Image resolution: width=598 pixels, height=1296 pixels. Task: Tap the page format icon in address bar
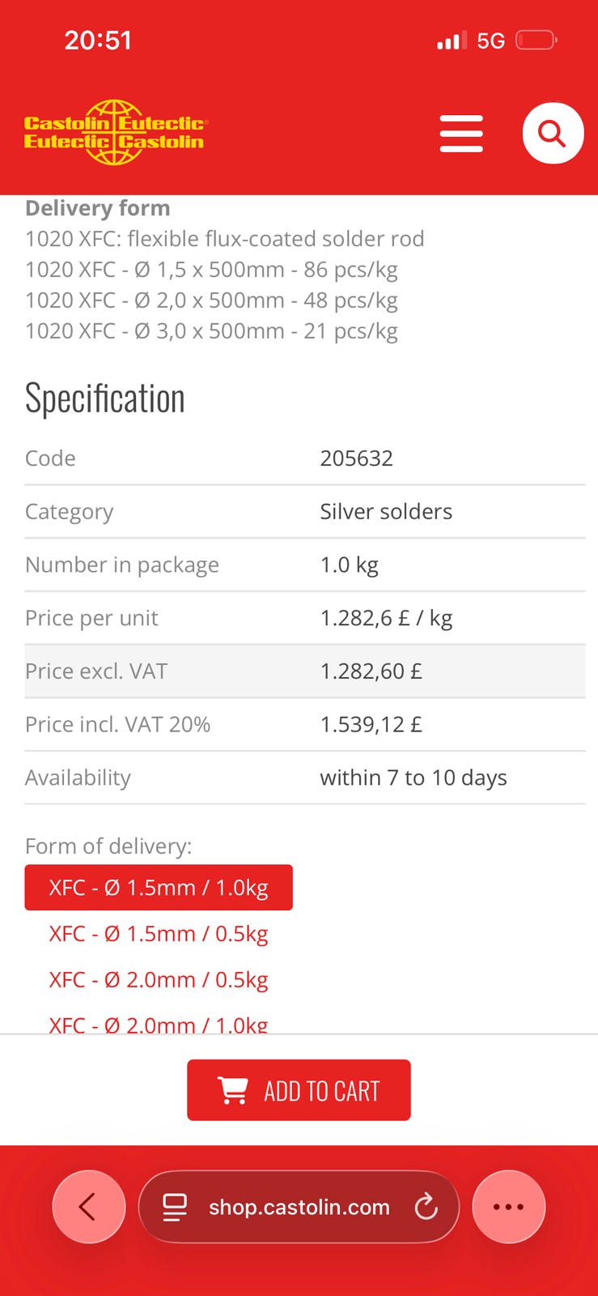pos(175,1207)
